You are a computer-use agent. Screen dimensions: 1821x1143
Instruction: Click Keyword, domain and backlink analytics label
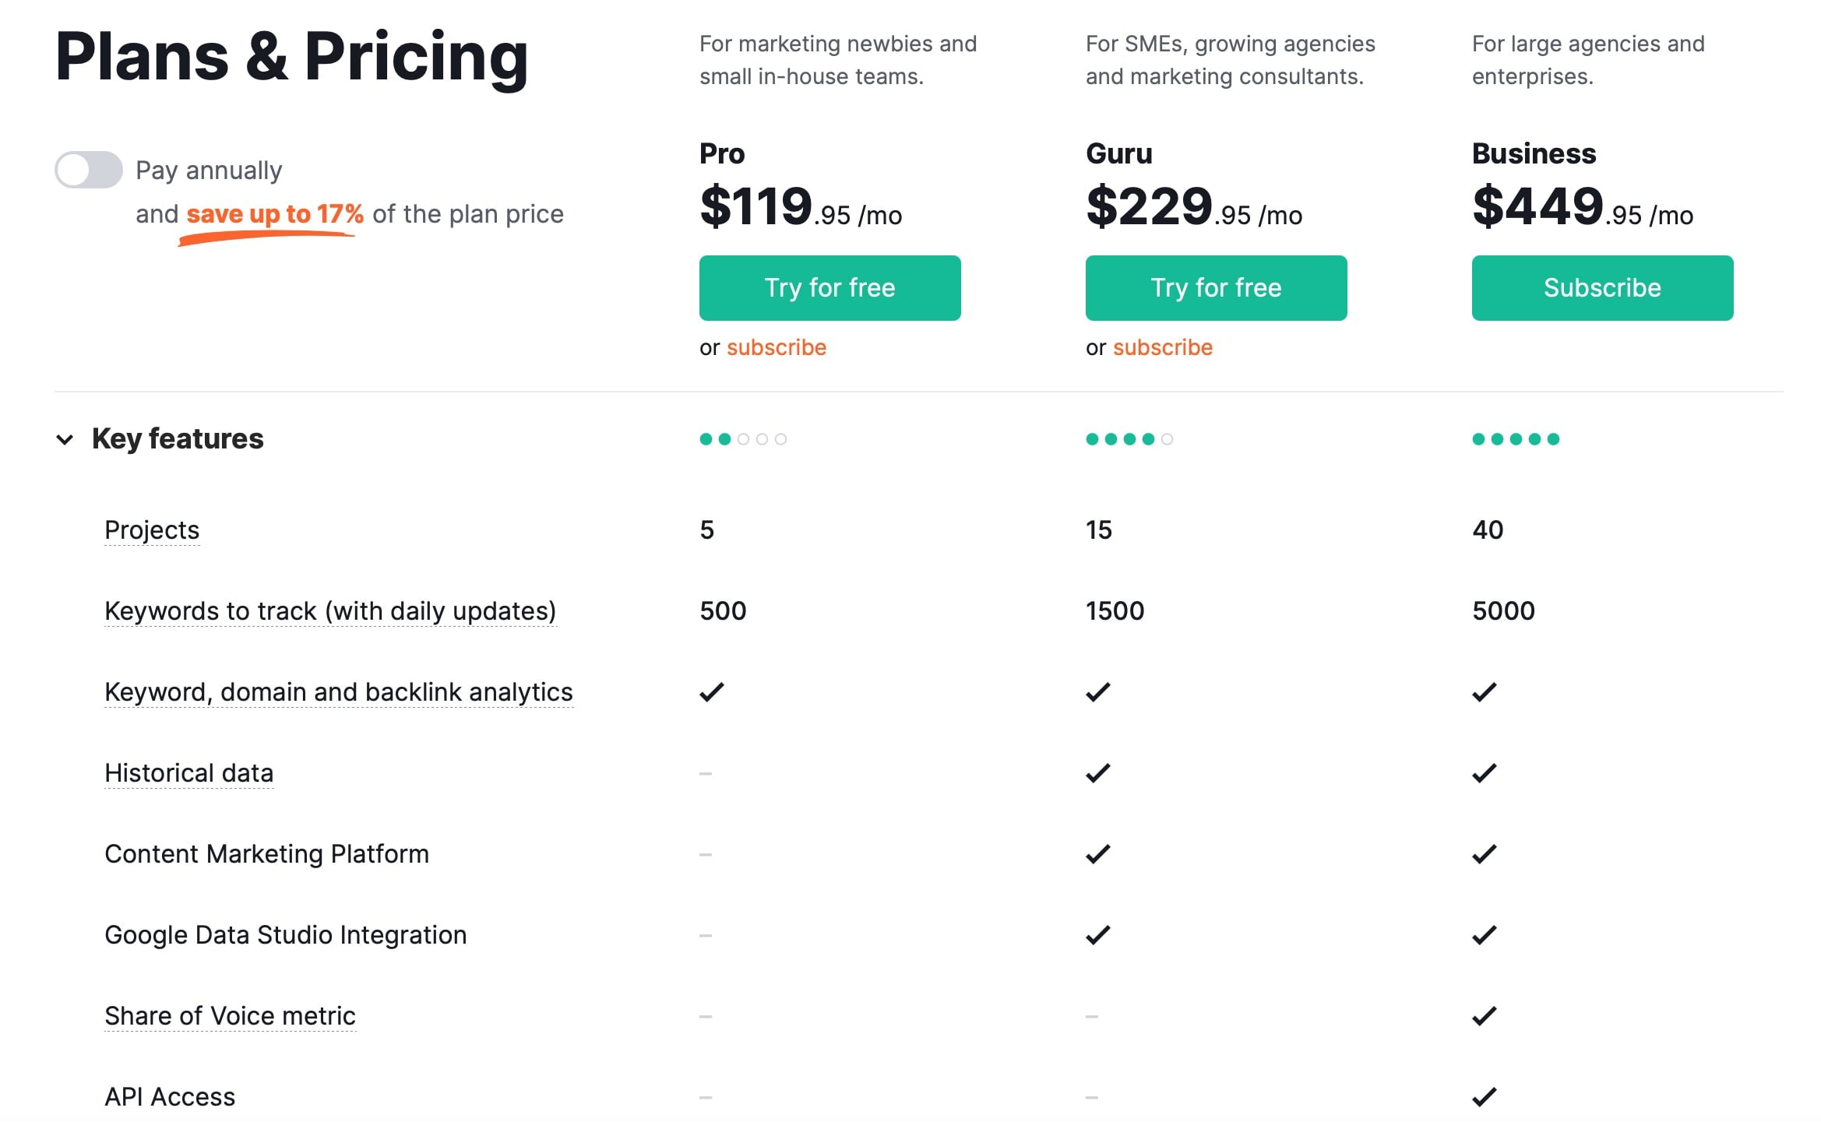pos(339,692)
